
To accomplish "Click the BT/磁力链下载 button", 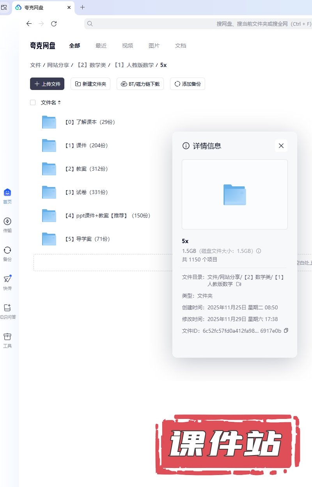I will click(x=140, y=84).
